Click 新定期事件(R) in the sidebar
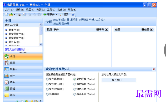 pos(16,38)
